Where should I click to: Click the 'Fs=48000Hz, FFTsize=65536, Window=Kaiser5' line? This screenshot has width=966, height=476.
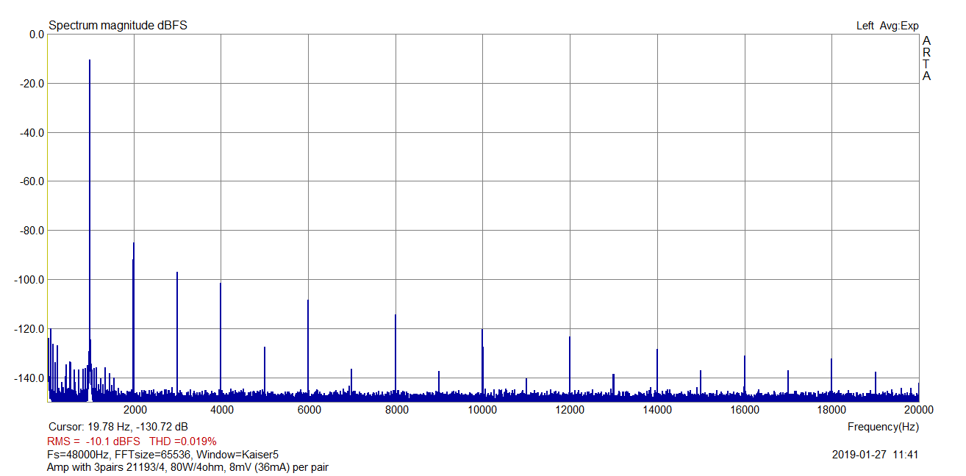[162, 455]
